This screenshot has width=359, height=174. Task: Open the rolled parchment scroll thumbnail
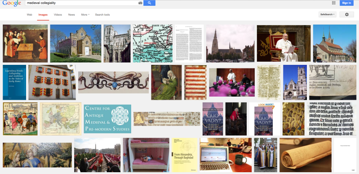coord(306,155)
